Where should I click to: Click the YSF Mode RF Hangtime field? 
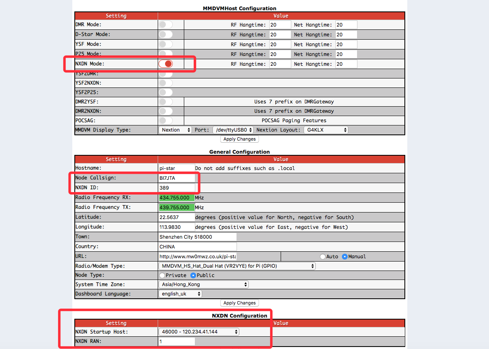[280, 45]
